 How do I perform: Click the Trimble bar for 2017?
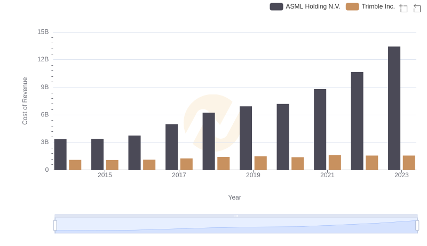point(186,164)
